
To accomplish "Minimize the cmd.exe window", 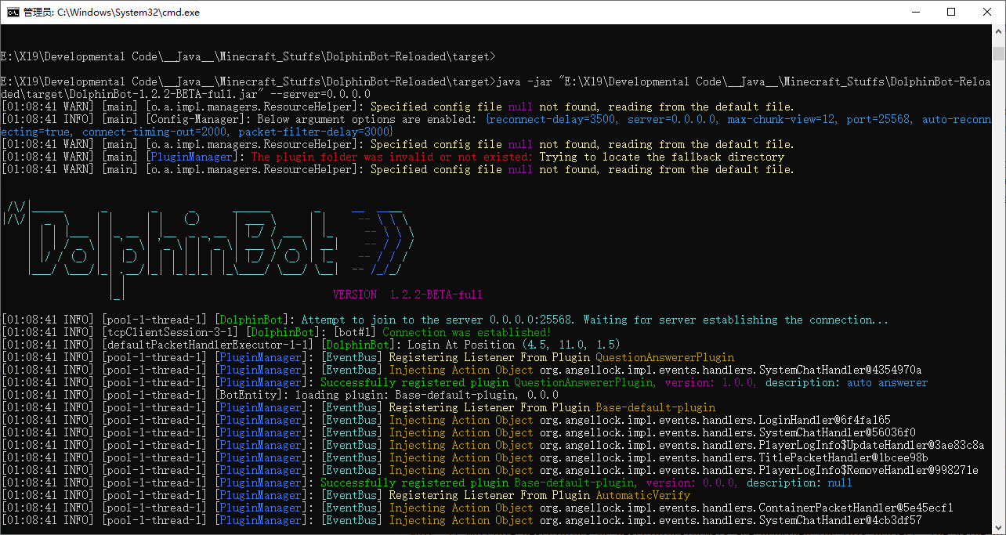I will (915, 12).
